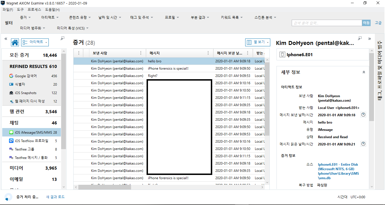The width and height of the screenshot is (385, 205).
Task: Click the 식별자 identifier icon
Action: (11, 84)
